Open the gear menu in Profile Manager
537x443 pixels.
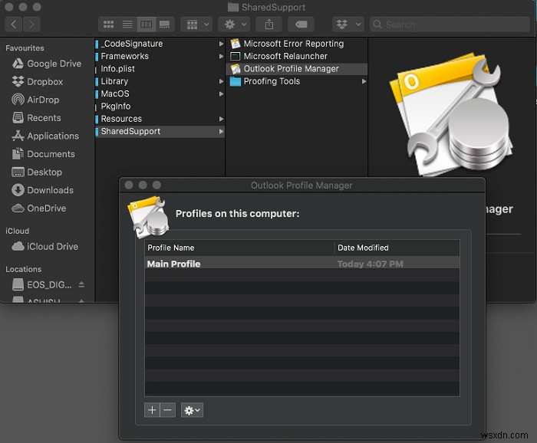tap(192, 410)
